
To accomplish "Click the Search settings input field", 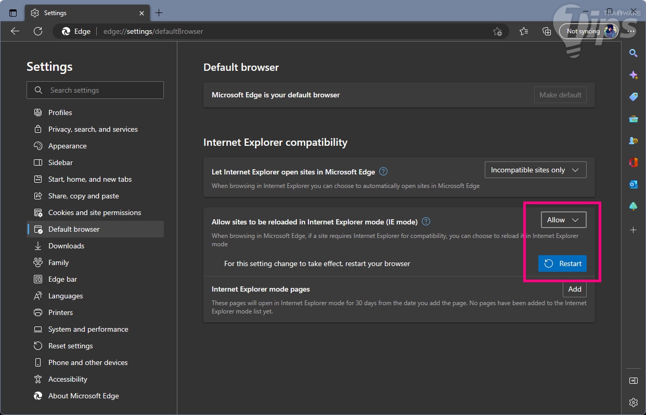I will (95, 90).
